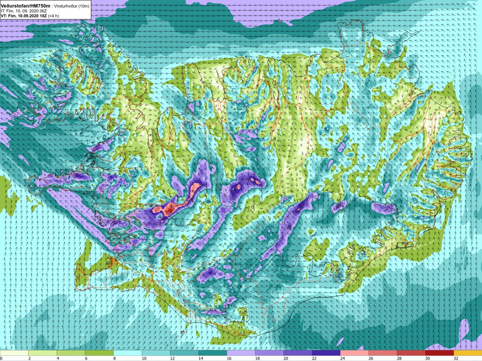Select the 20–22 purple legend swatch
The width and height of the screenshot is (482, 361).
297,353
